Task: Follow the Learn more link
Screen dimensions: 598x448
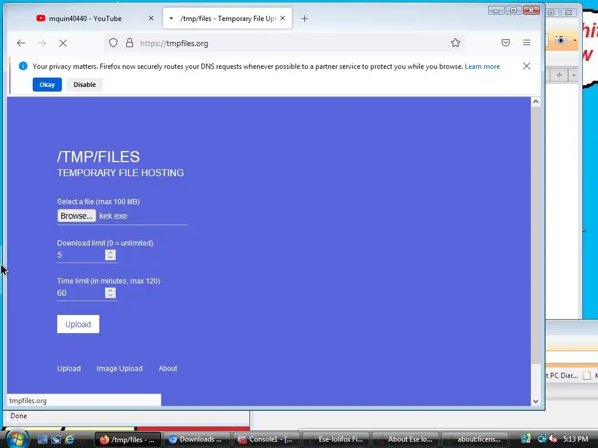Action: (x=482, y=66)
